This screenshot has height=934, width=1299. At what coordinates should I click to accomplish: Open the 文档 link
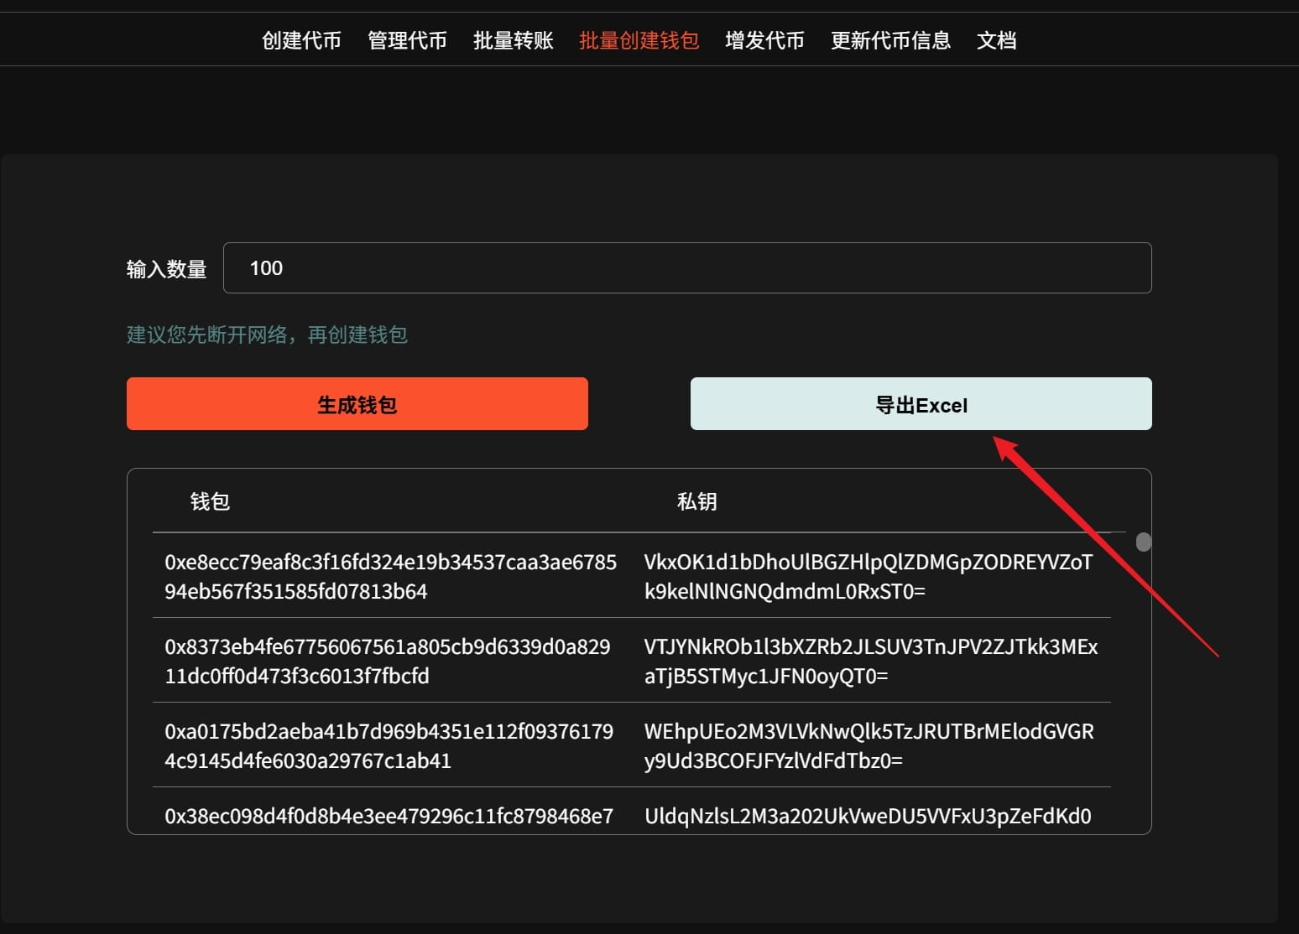tap(996, 40)
